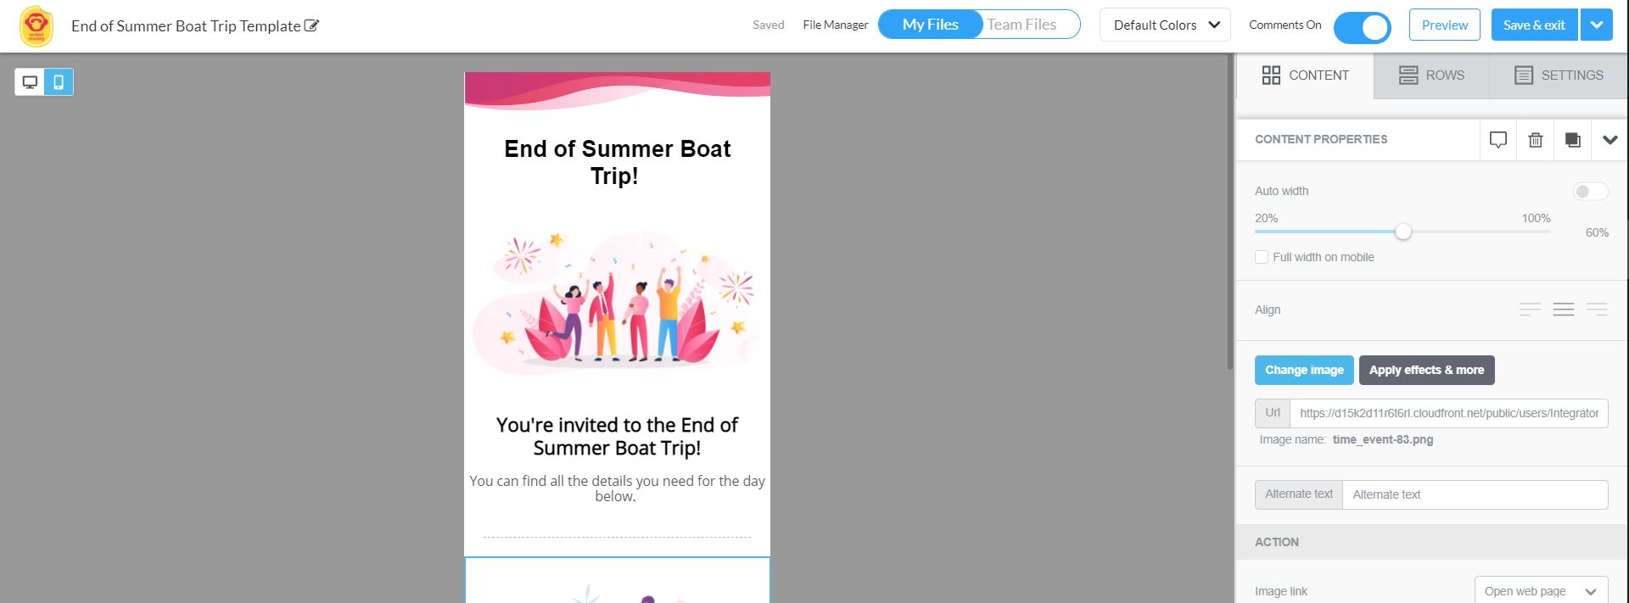This screenshot has height=603, width=1629.
Task: Click the edit template name pencil icon
Action: coord(311,25)
